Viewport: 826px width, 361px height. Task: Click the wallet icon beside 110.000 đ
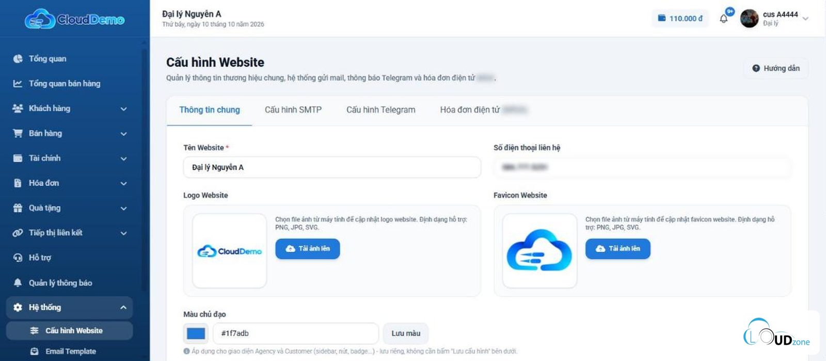click(x=662, y=18)
